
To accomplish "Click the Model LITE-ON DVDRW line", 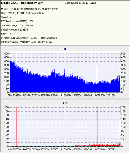I will click(x=29, y=9).
